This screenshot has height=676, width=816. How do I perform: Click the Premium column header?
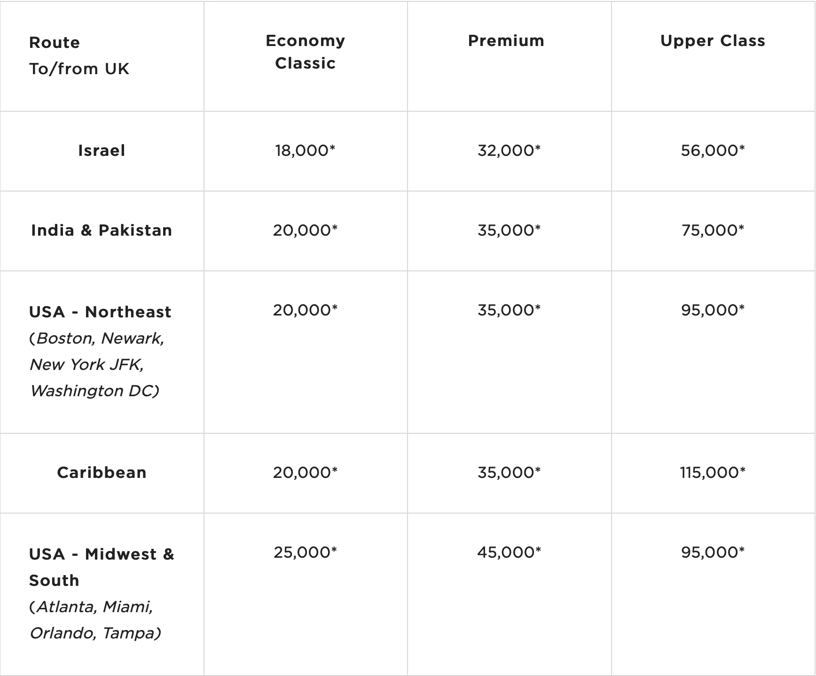coord(506,41)
